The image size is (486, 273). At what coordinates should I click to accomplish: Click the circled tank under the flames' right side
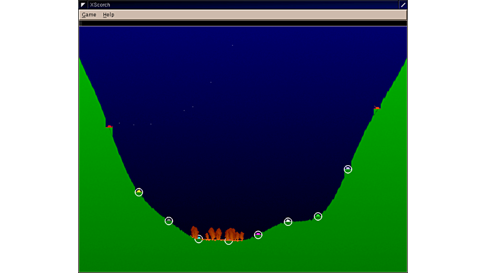tap(228, 241)
